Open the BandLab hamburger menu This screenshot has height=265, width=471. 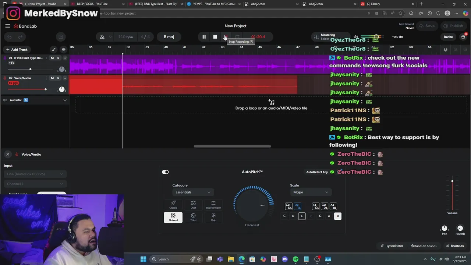(x=8, y=26)
